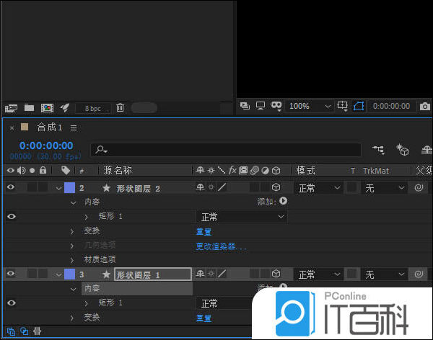Open the 100% magnification dropdown

click(x=310, y=106)
